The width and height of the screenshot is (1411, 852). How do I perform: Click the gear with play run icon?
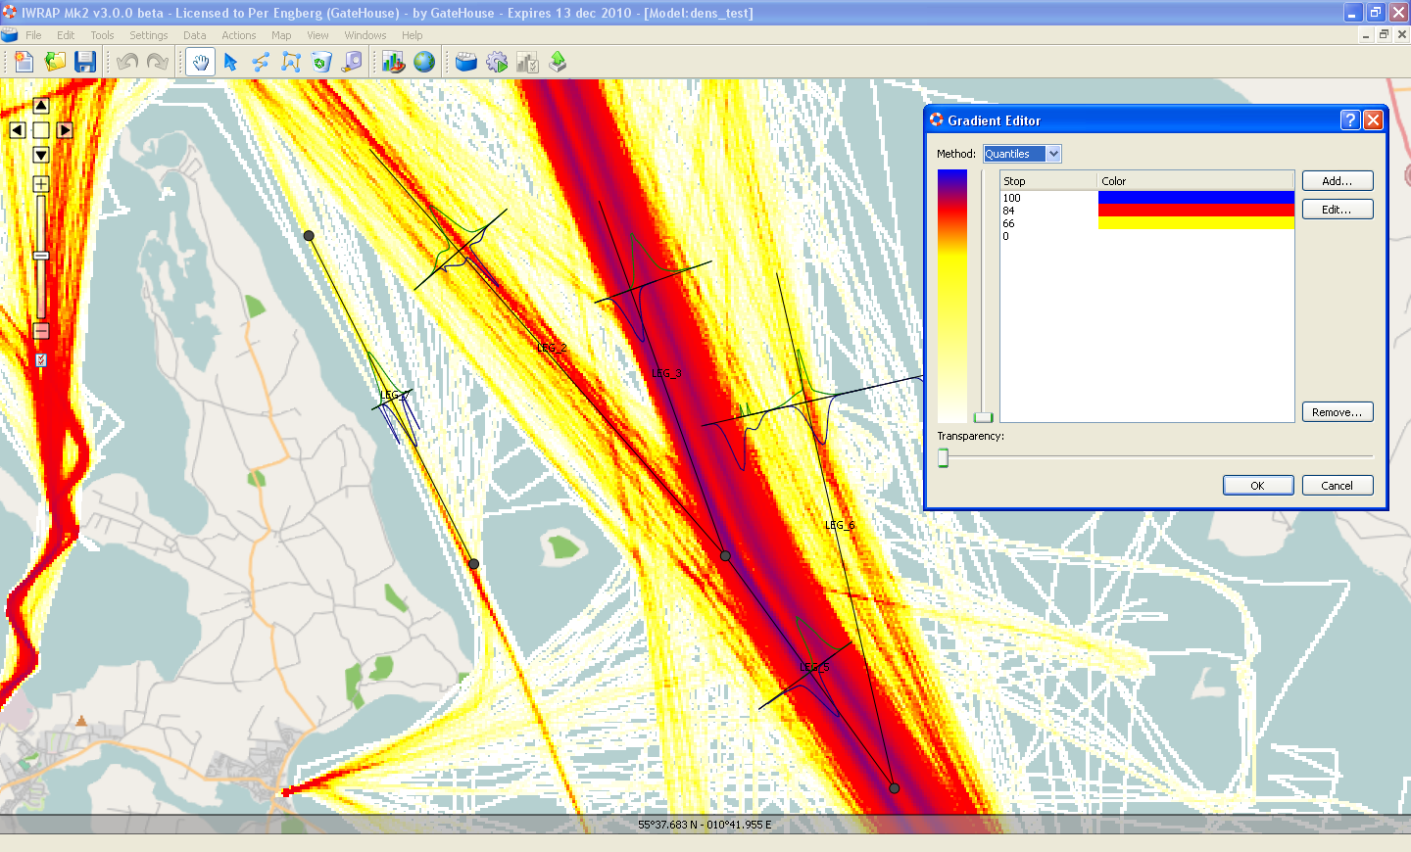pyautogui.click(x=497, y=62)
